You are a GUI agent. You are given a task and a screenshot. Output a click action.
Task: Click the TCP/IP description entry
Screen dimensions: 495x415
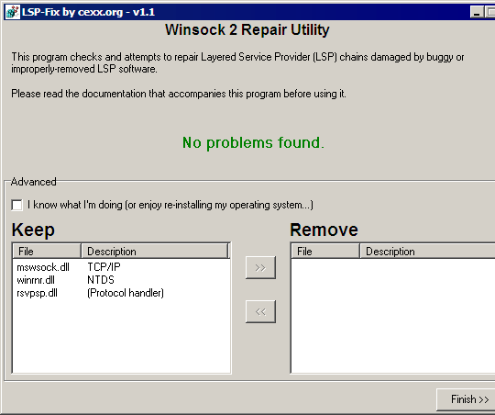104,267
